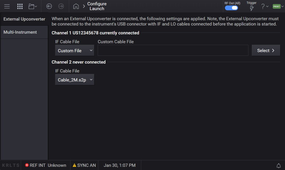285x170 pixels.
Task: Click the REF INT Unknown status
Action: point(45,165)
